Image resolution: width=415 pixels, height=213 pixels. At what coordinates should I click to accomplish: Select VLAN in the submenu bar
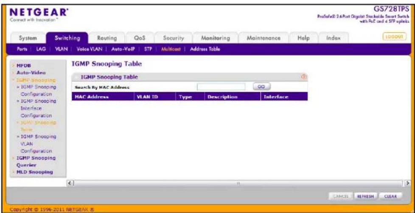(61, 49)
